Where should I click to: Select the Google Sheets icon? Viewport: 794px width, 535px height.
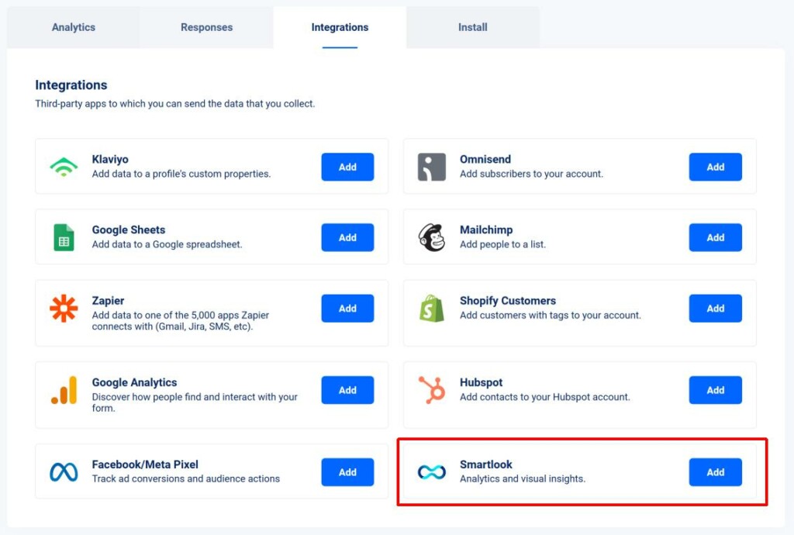64,237
